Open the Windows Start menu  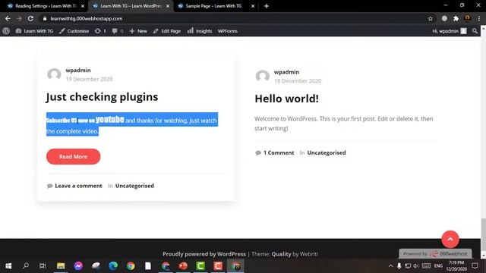point(8,266)
